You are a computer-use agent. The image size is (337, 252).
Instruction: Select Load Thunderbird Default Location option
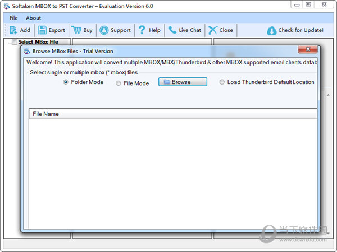pos(222,82)
